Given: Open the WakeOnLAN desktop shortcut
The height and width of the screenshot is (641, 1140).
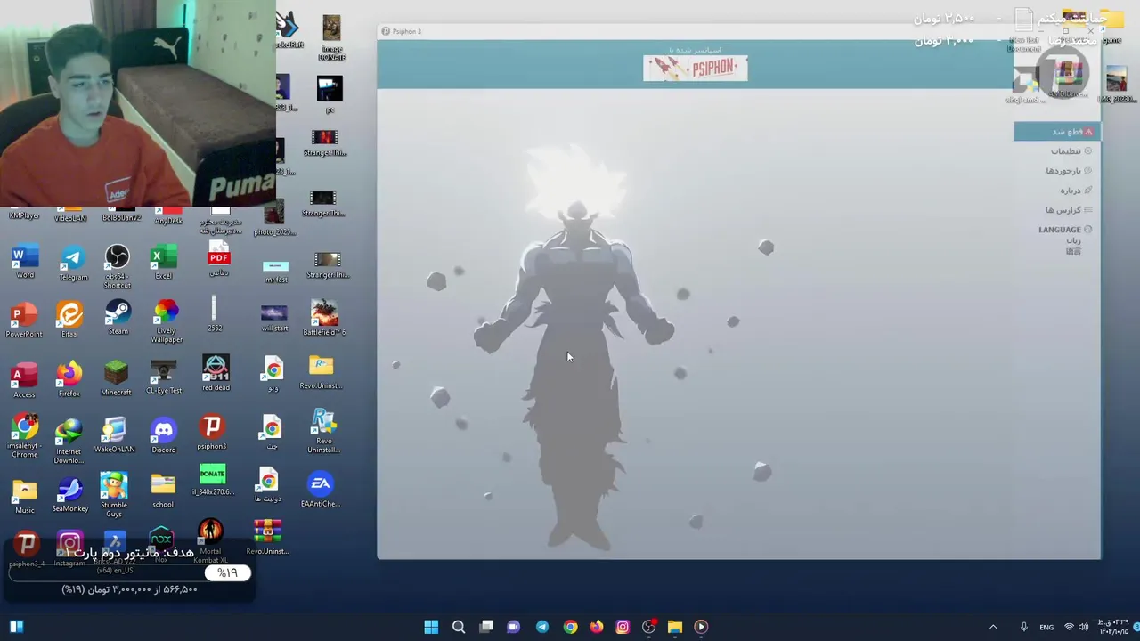Looking at the screenshot, I should point(114,436).
